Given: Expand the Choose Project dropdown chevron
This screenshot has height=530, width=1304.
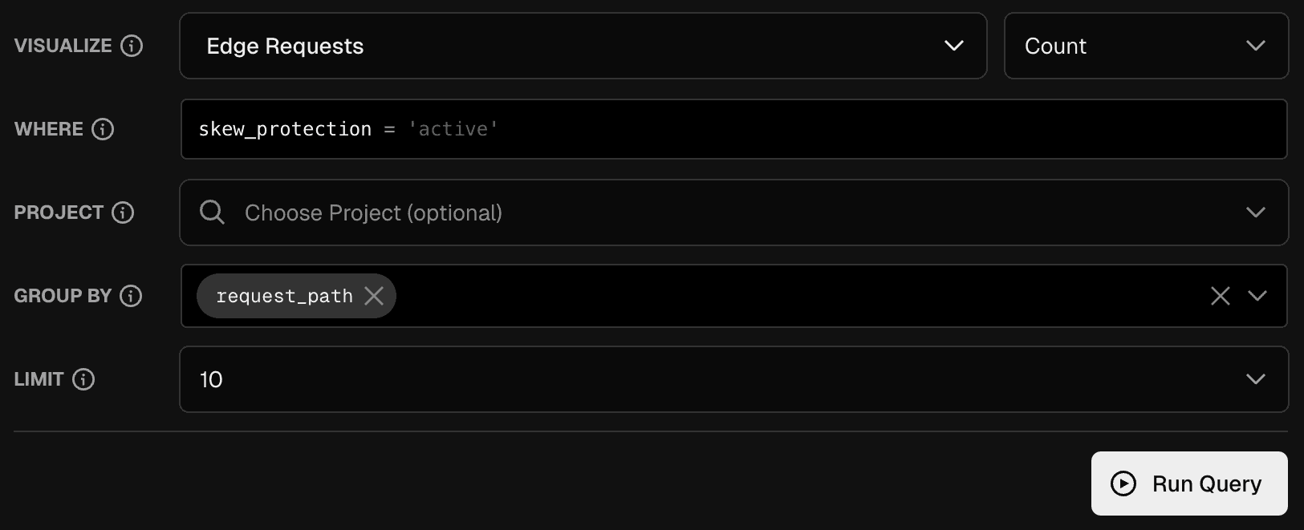Looking at the screenshot, I should [1255, 212].
